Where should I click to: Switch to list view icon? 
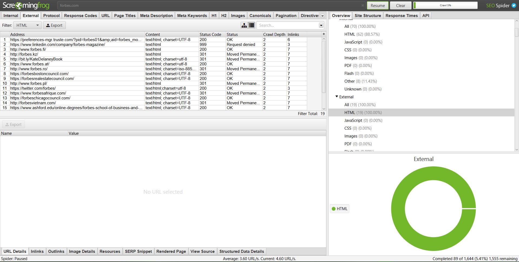pyautogui.click(x=252, y=25)
